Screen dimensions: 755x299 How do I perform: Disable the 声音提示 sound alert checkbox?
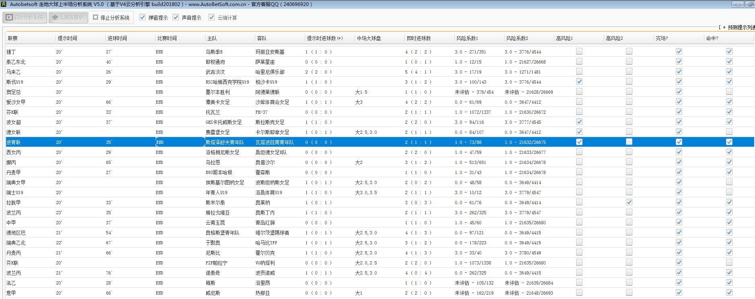(x=176, y=17)
